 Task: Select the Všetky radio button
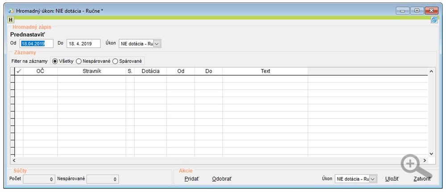coord(55,61)
